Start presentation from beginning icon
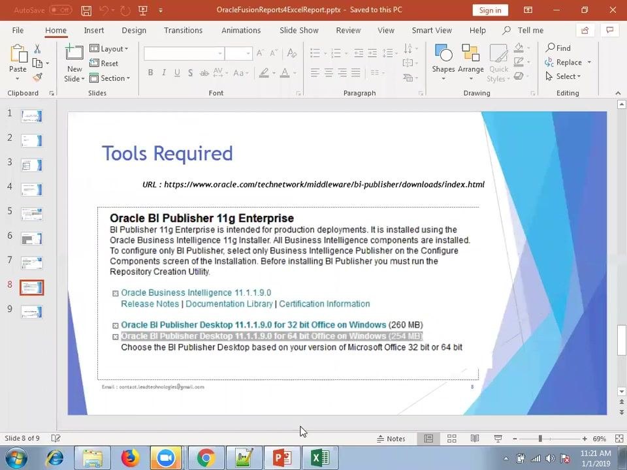This screenshot has height=470, width=627. pos(143,10)
